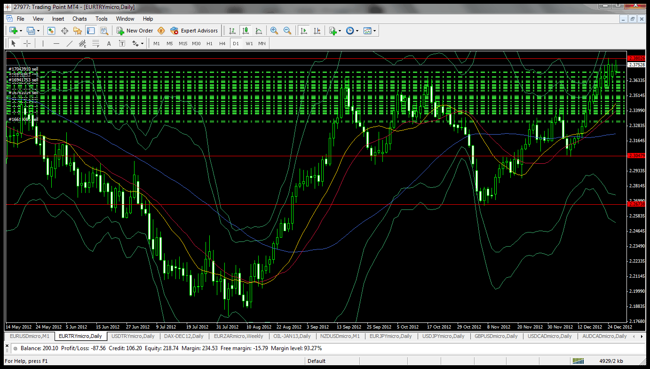Viewport: 650px width, 369px height.
Task: Zoom in on the chart
Action: coord(274,31)
